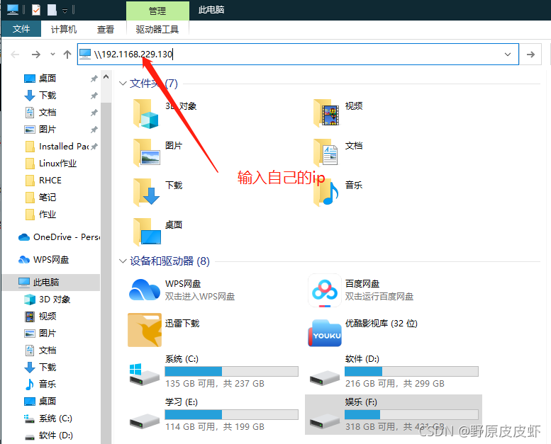This screenshot has width=551, height=444.
Task: Click the sidebar scroll up arrow
Action: [106, 76]
